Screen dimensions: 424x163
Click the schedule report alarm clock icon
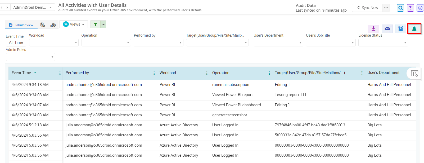[400, 29]
